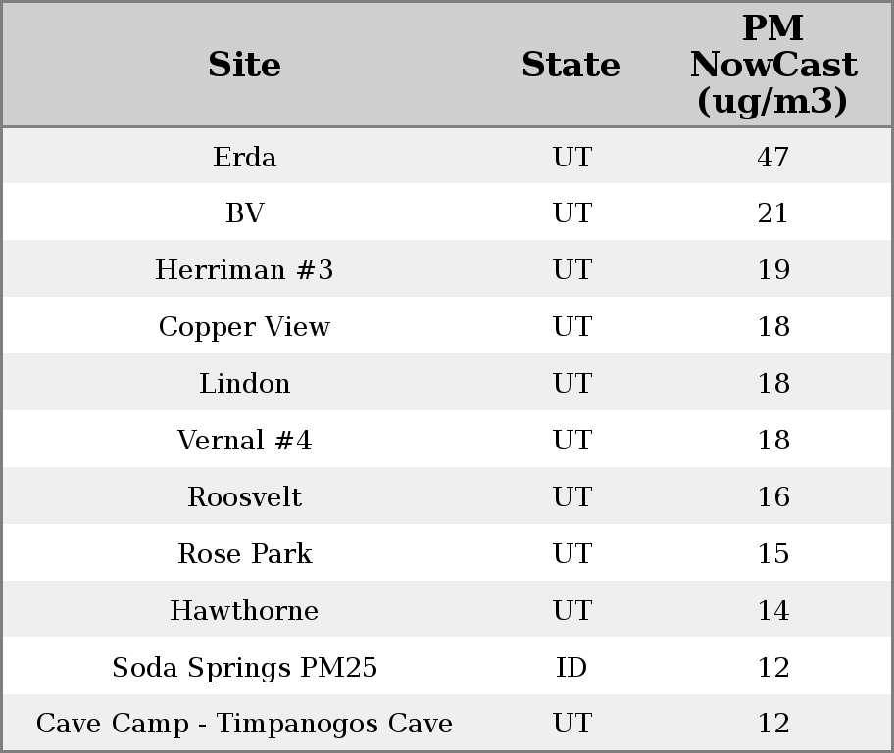Click the Vernal #4 site name
The height and width of the screenshot is (753, 894).
click(x=244, y=441)
